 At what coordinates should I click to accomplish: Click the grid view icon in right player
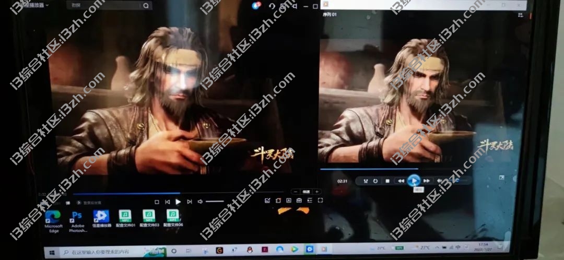coord(521,15)
